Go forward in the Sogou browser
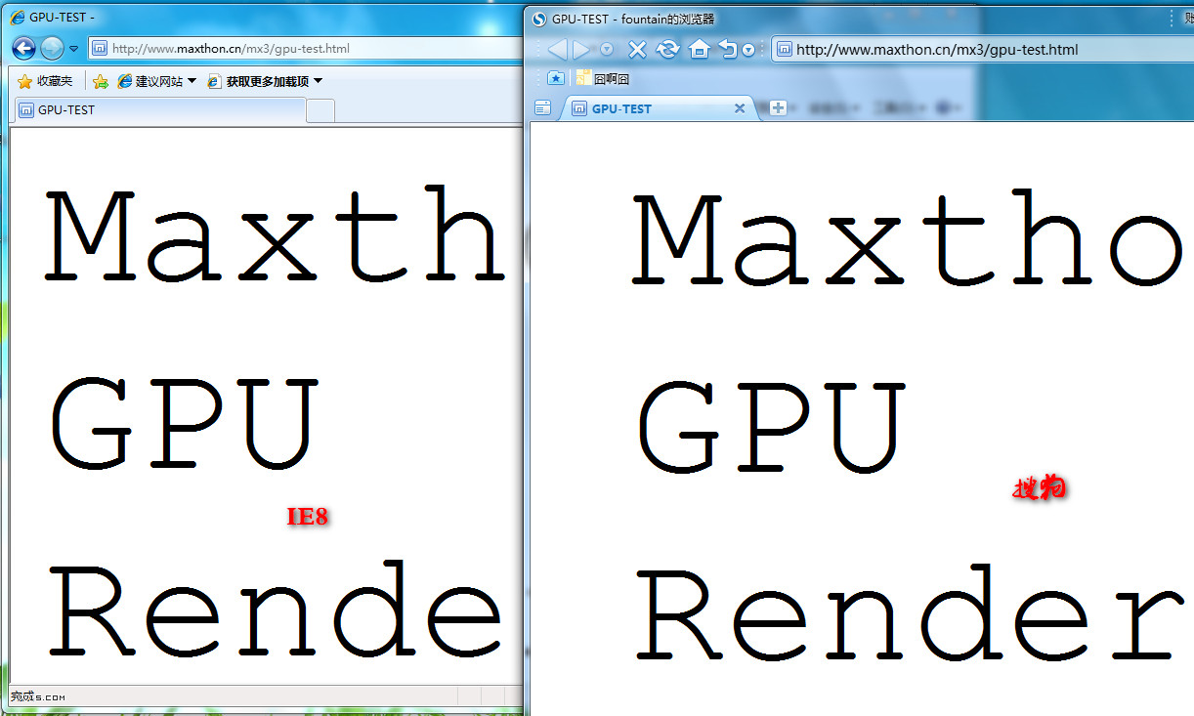This screenshot has height=716, width=1194. [582, 49]
